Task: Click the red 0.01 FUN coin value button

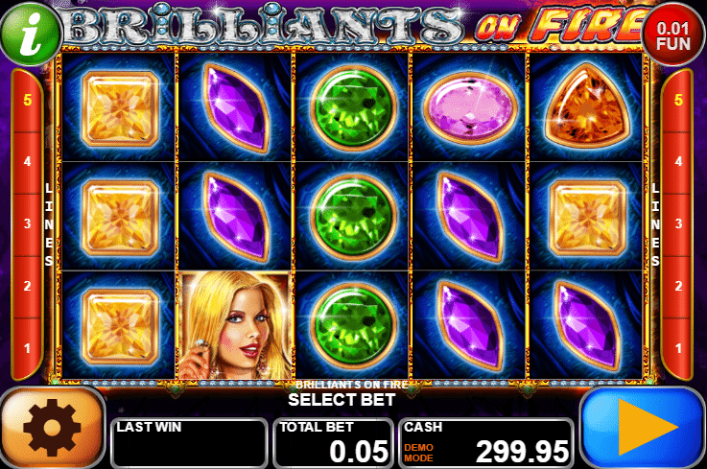Action: [x=672, y=35]
